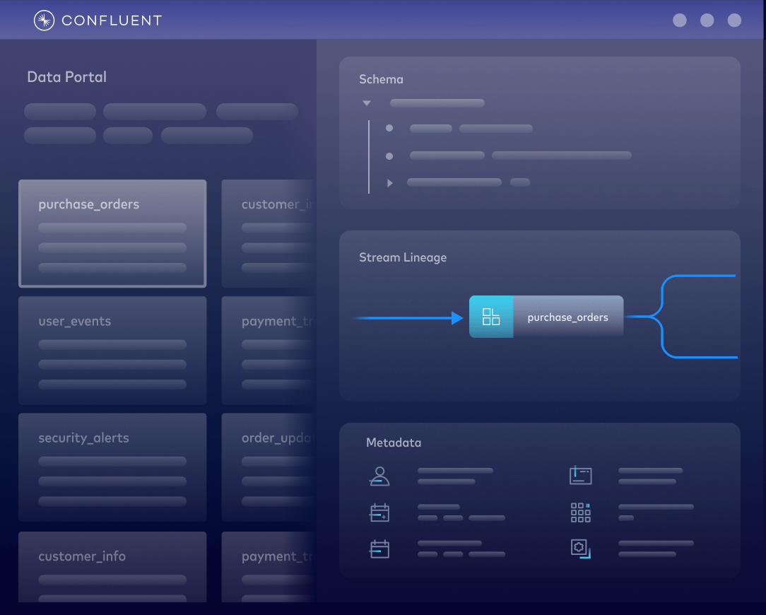Select the user_events topic card
The width and height of the screenshot is (766, 615).
click(x=112, y=350)
